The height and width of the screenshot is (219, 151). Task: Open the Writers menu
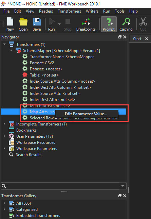coord(92,11)
